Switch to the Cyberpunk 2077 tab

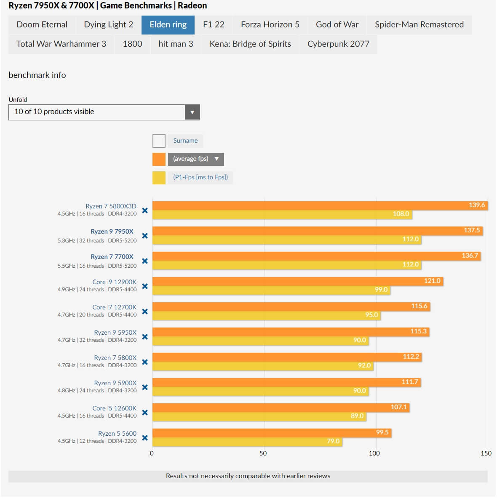[338, 44]
